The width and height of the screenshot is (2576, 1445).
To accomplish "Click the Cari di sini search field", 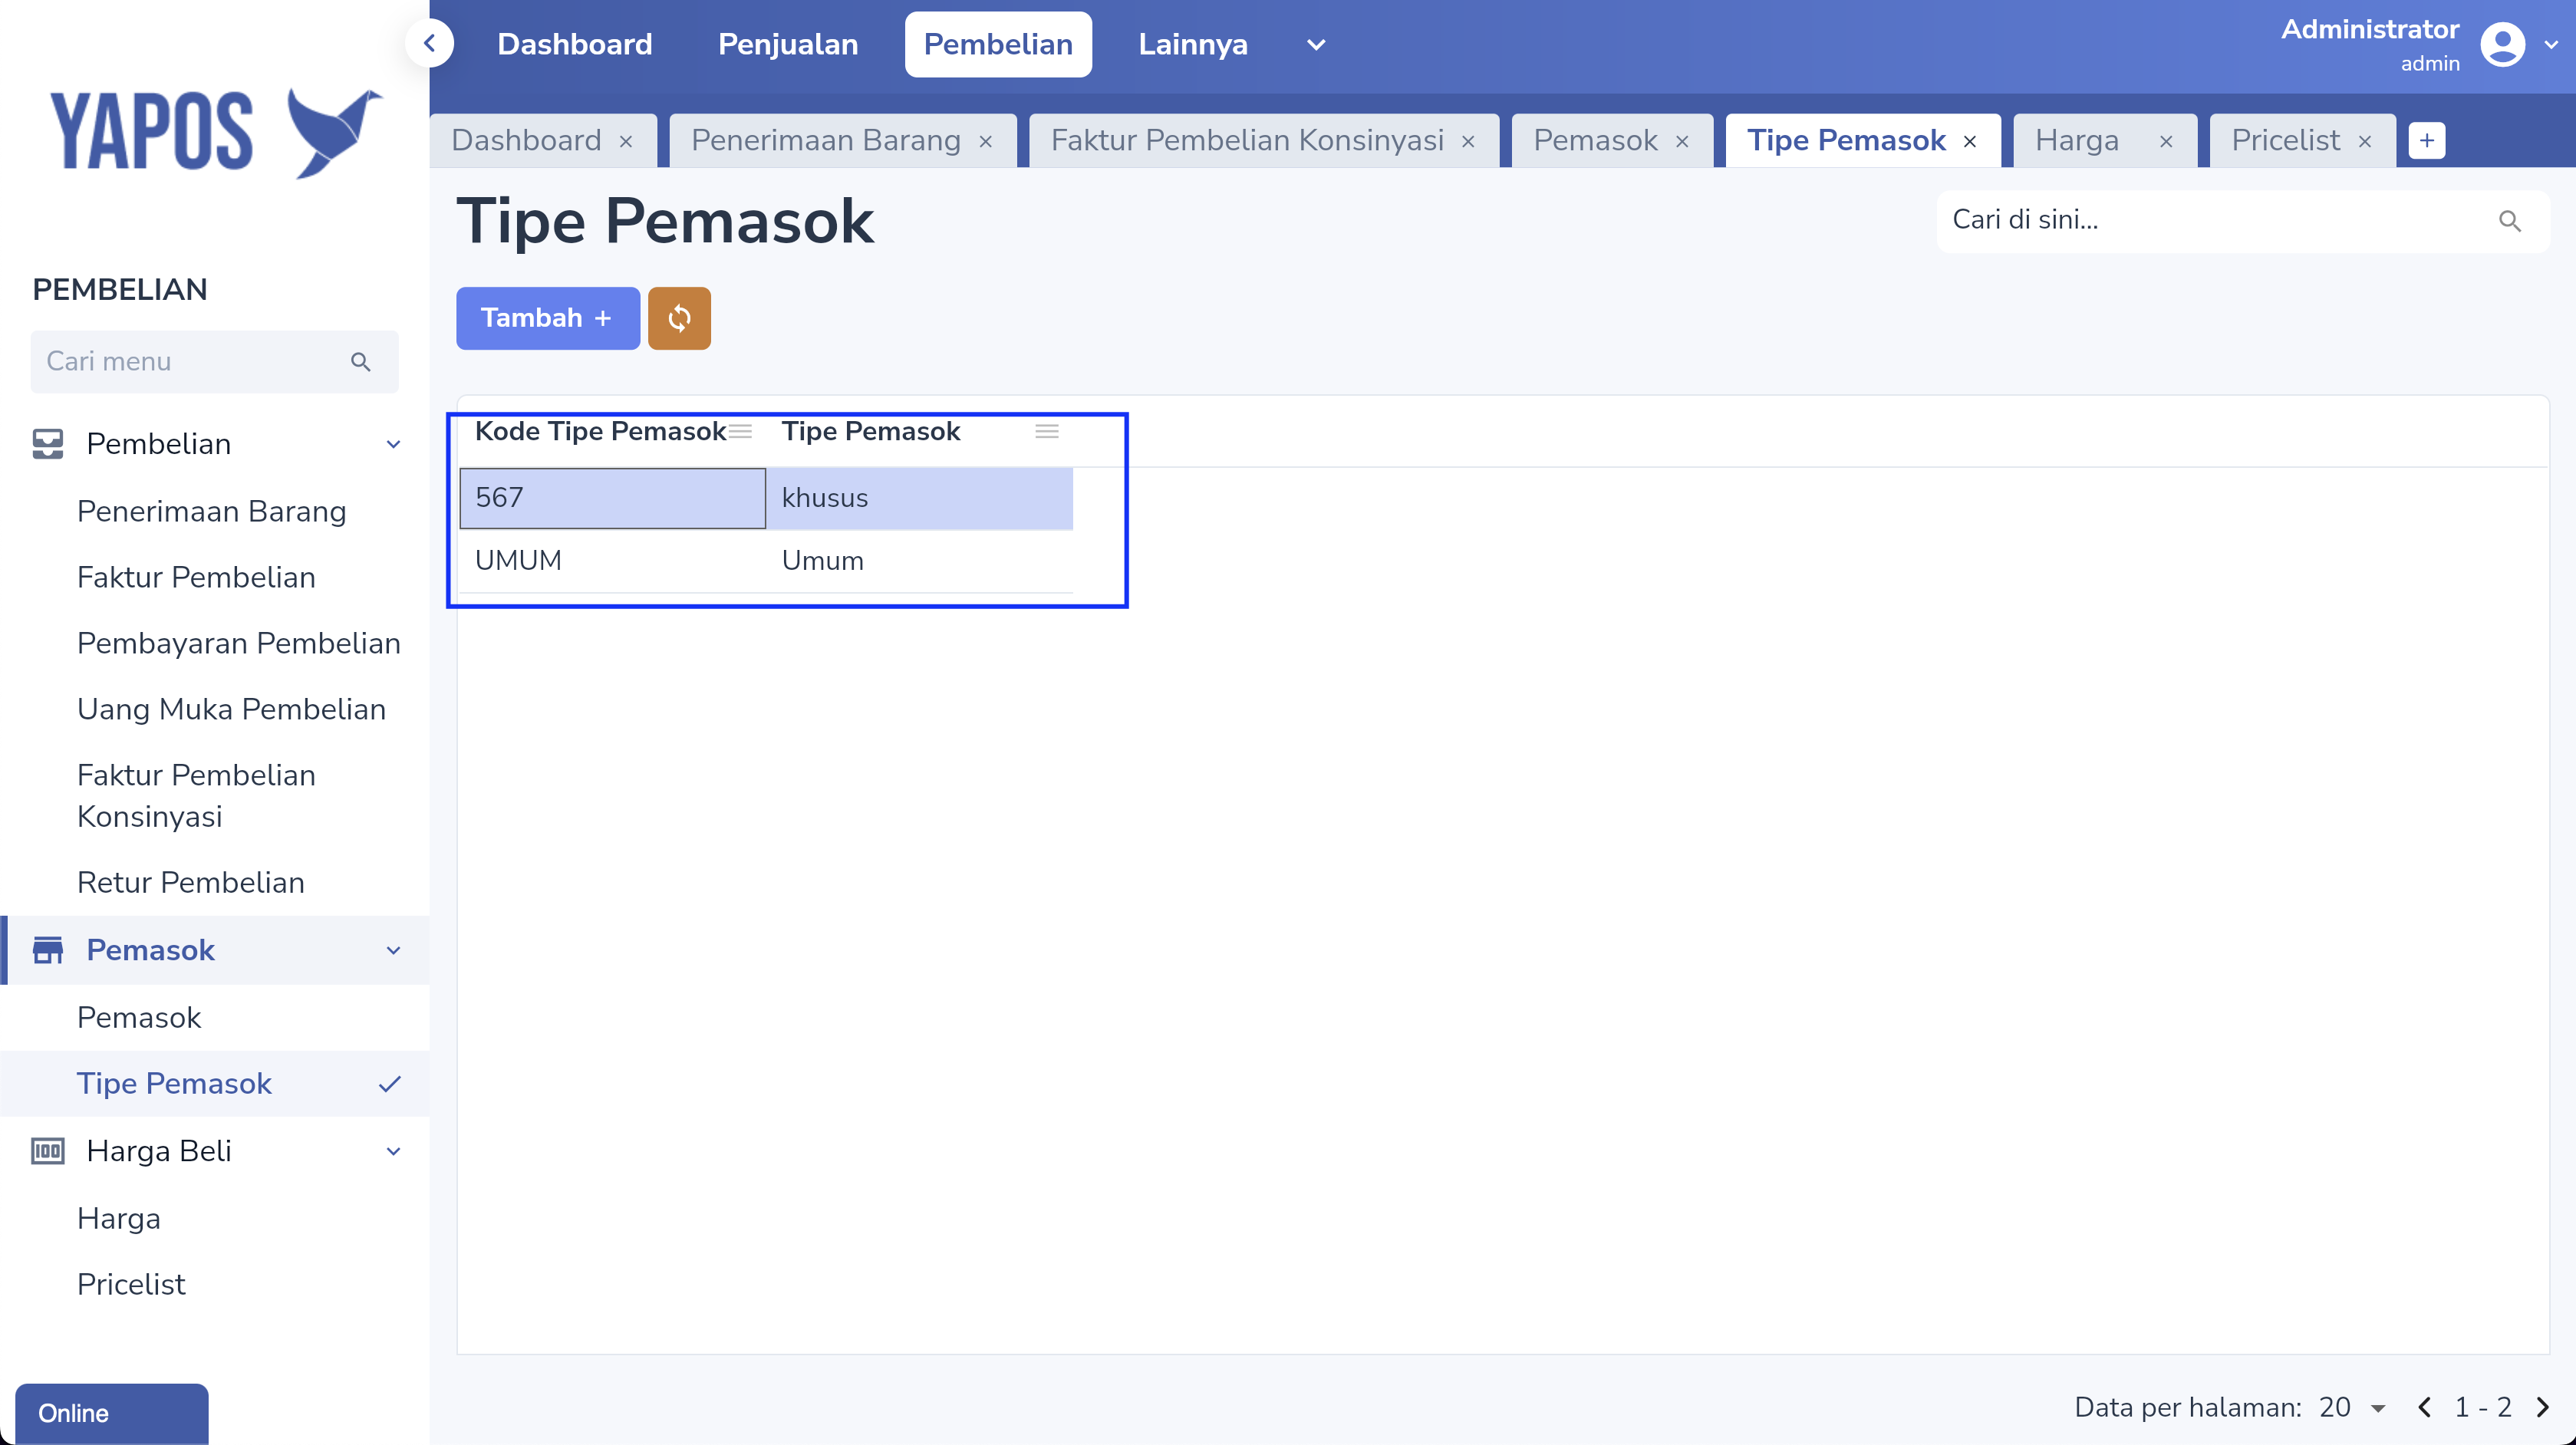I will (2242, 221).
